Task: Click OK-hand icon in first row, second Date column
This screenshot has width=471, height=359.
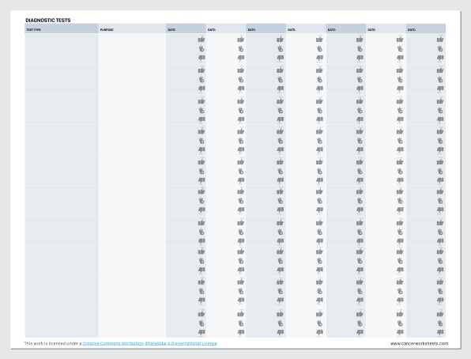Action: pyautogui.click(x=240, y=49)
